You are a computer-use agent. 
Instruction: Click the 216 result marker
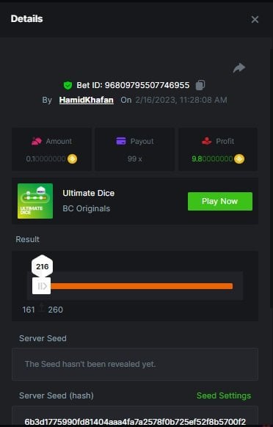[43, 266]
